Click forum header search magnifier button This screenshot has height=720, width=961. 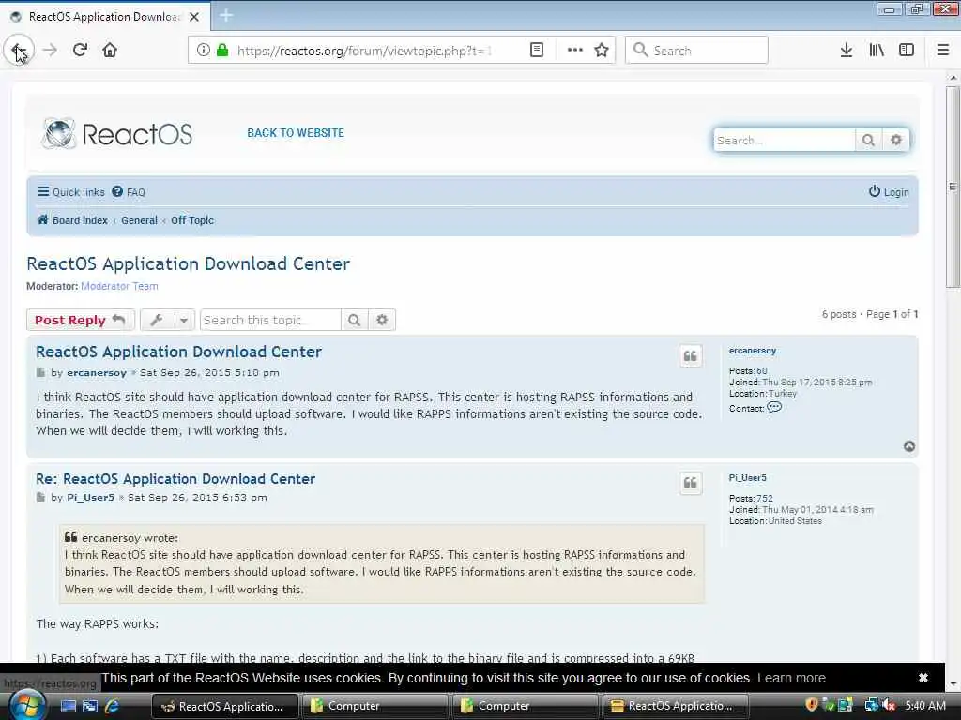pyautogui.click(x=868, y=141)
